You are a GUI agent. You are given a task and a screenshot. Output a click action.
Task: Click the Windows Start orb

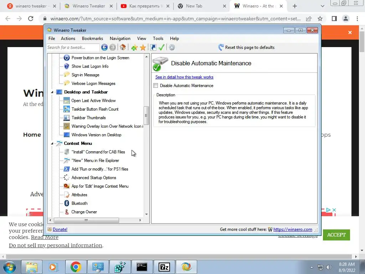click(10, 267)
